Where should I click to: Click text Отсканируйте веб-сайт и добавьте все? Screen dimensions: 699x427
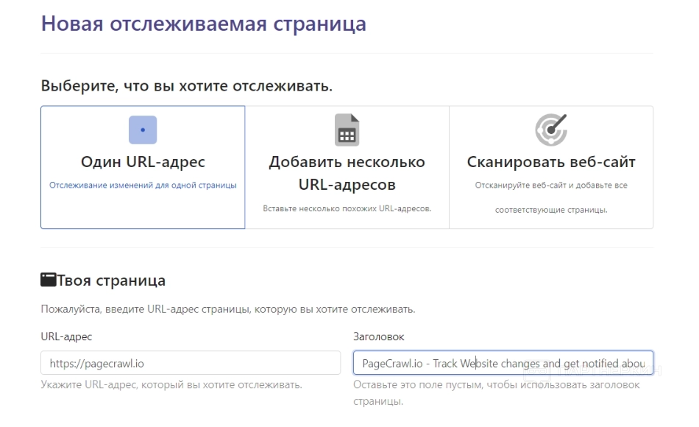coord(551,186)
